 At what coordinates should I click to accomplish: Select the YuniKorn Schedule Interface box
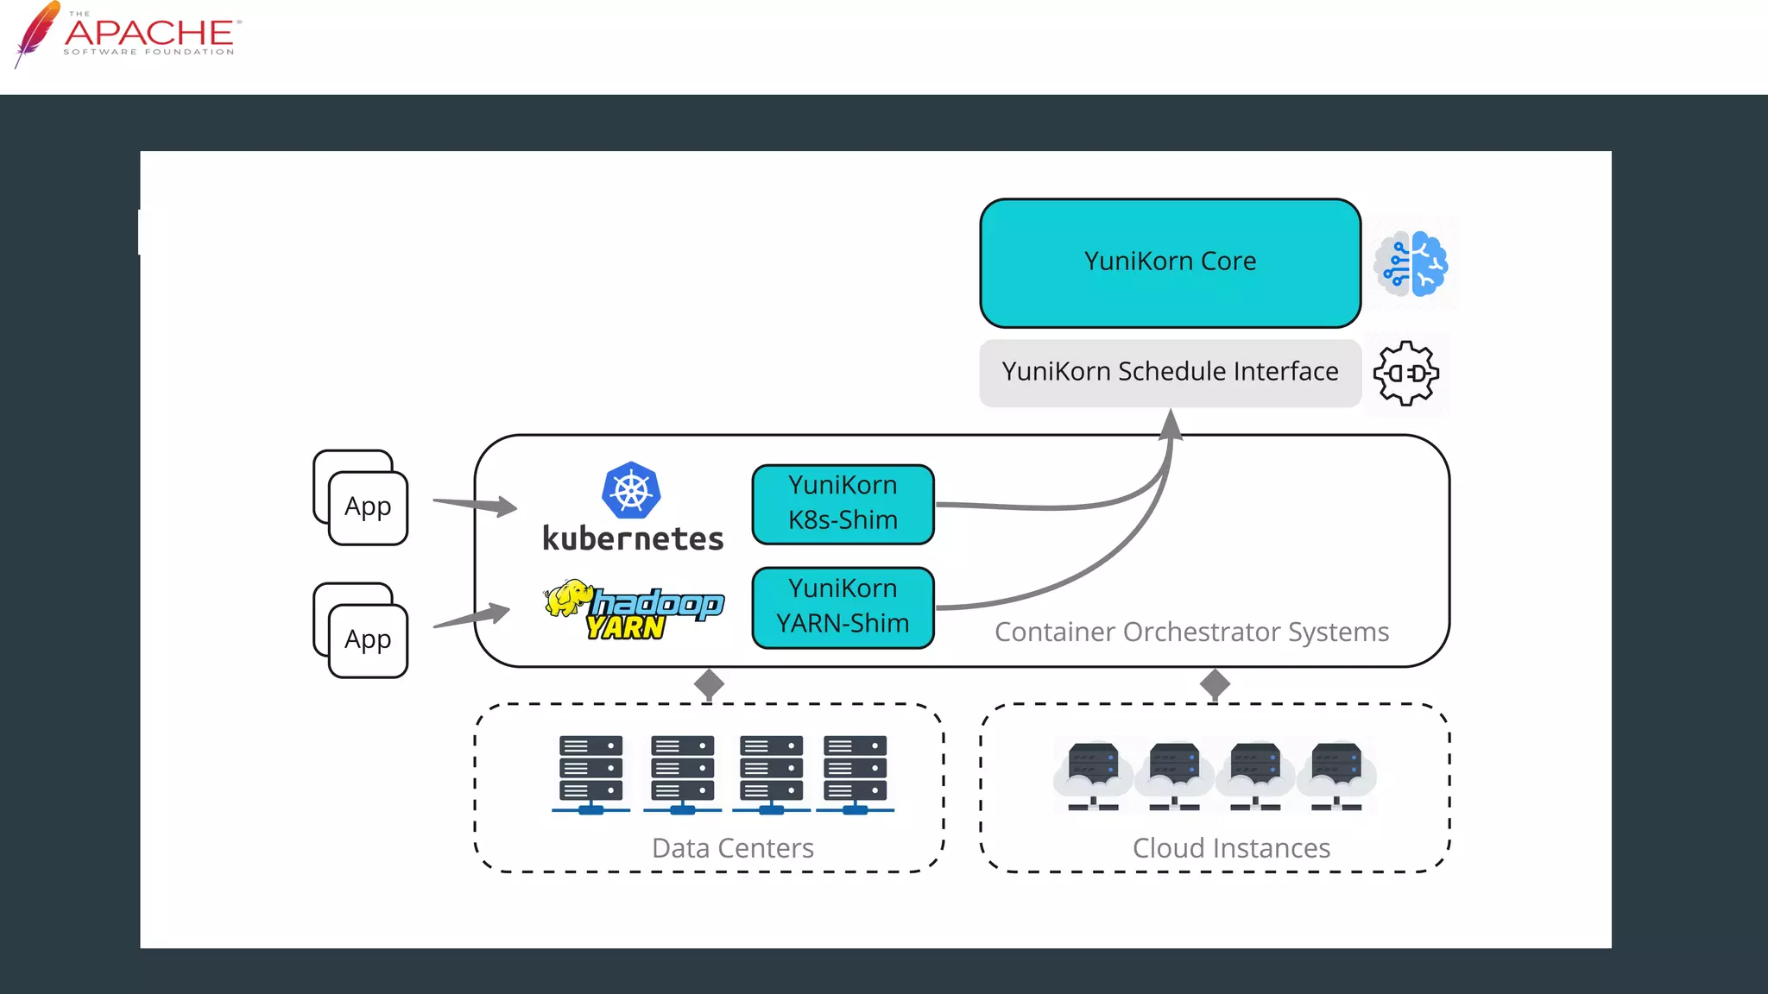click(1170, 372)
